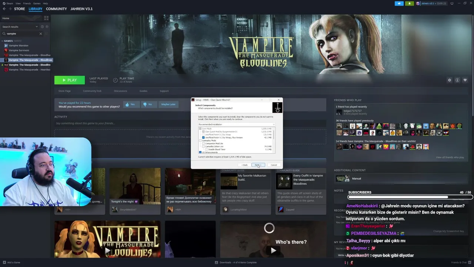Click Maybe Later button
Screen dimensions: 474x267
pos(168,105)
